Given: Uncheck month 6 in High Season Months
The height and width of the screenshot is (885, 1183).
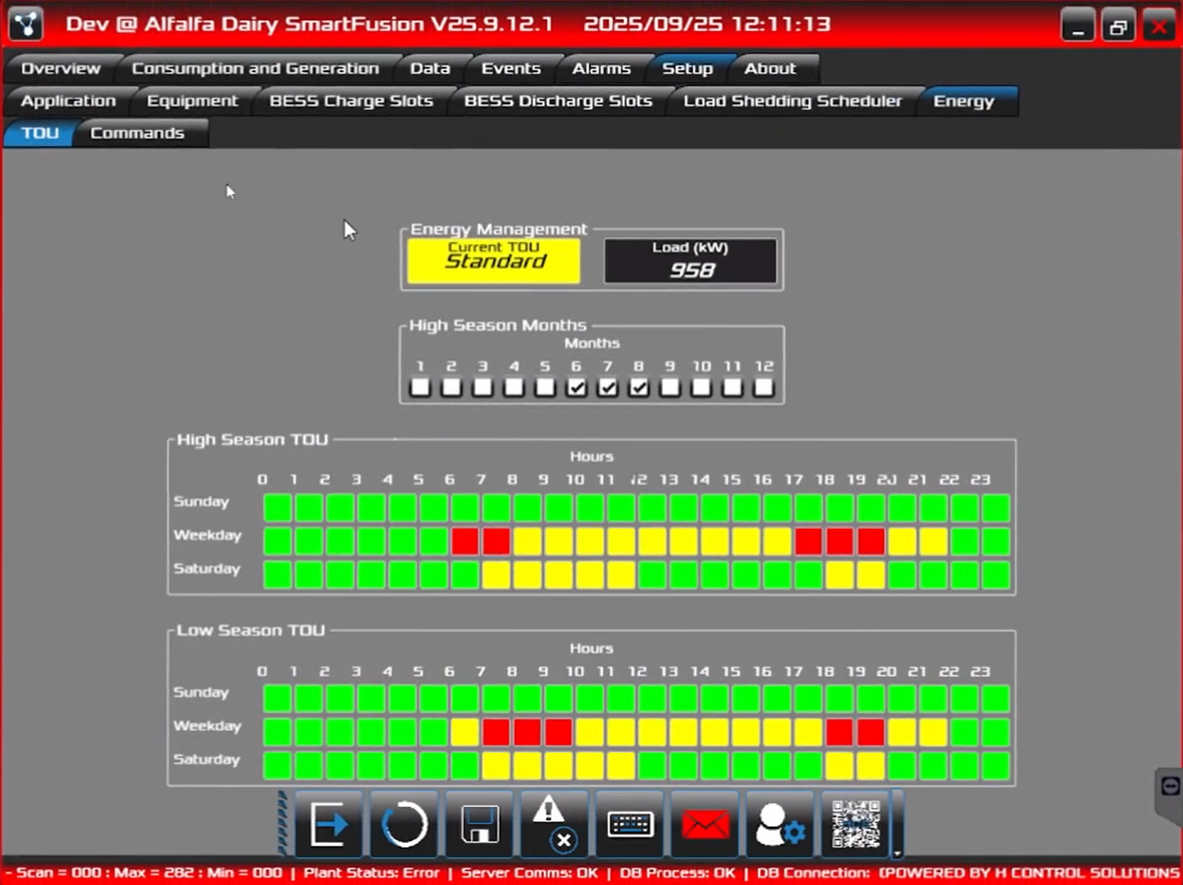Looking at the screenshot, I should click(577, 387).
